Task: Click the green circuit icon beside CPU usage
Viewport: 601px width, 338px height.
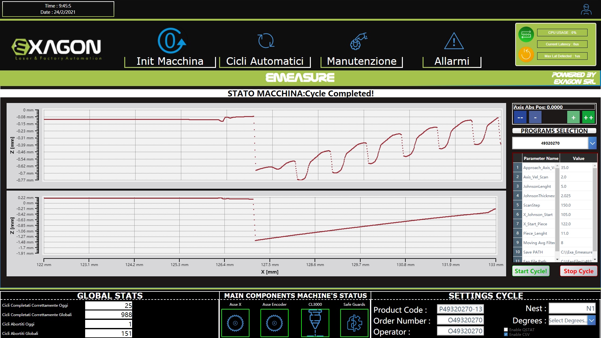Action: tap(526, 34)
